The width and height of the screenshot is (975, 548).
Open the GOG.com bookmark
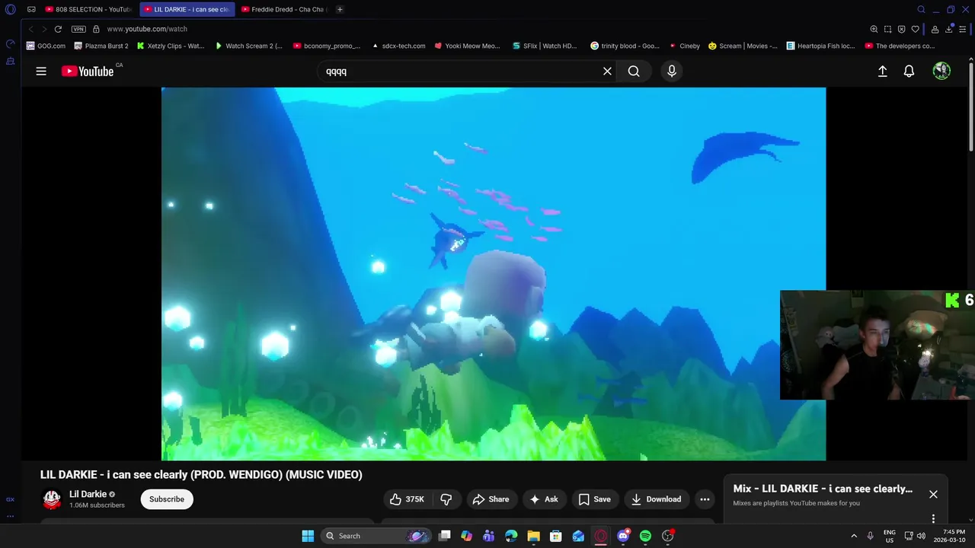[x=46, y=46]
